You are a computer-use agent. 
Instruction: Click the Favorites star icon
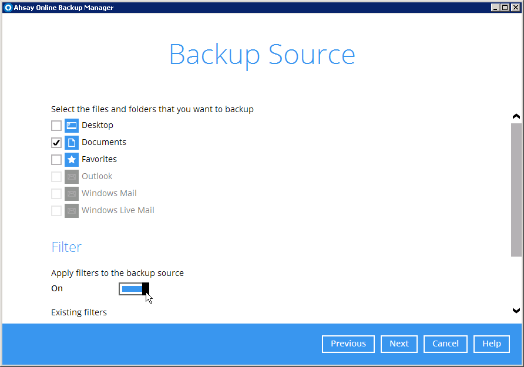pyautogui.click(x=72, y=160)
